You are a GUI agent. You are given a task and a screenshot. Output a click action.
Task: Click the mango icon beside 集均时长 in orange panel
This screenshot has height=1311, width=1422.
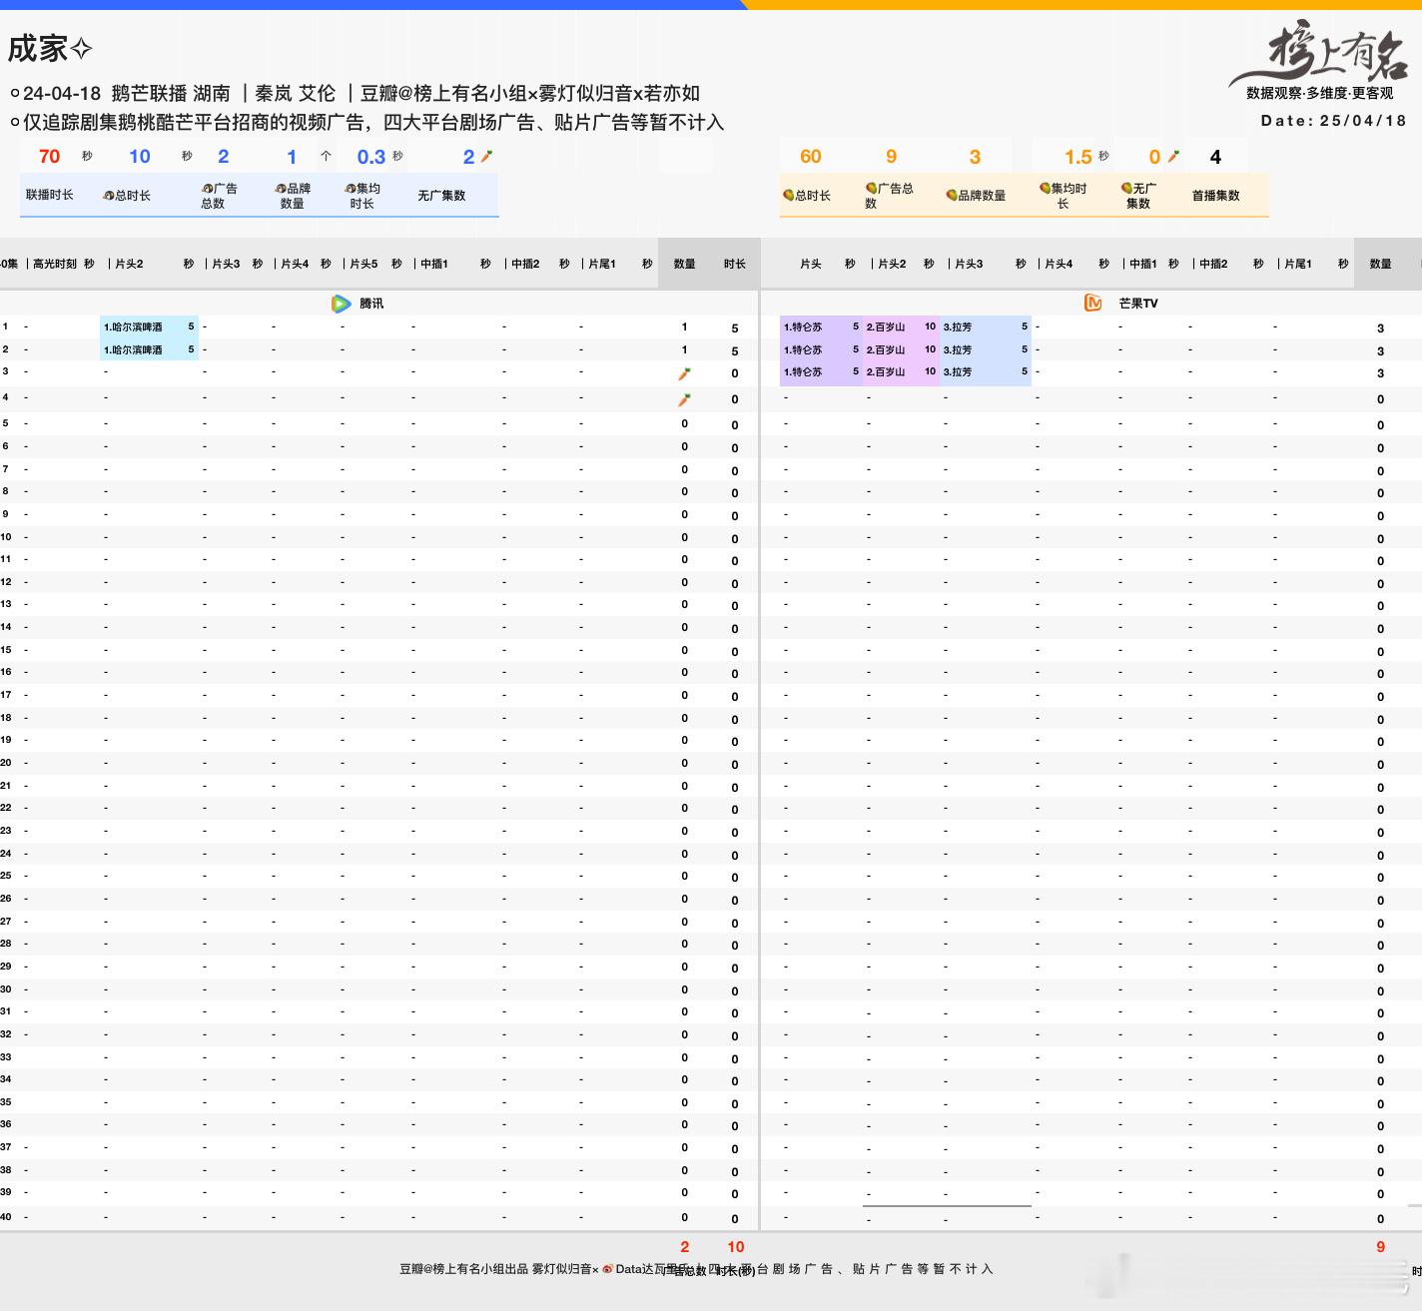[1045, 188]
